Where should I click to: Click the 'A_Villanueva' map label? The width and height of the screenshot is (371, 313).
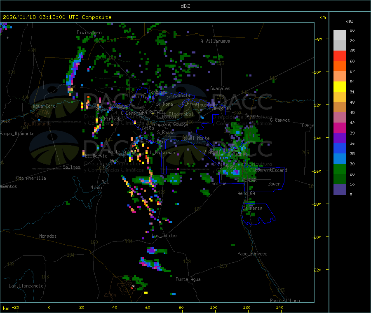click(215, 41)
